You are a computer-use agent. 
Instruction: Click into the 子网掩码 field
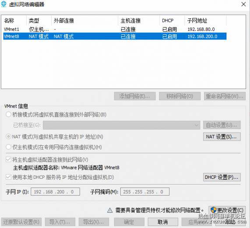click(x=145, y=192)
